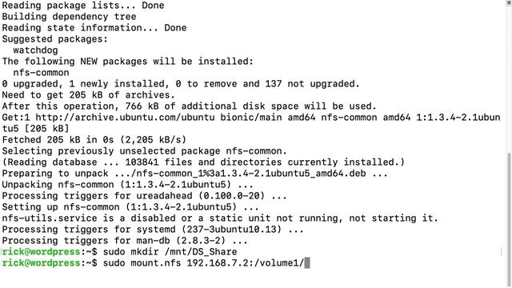Click the rick@wordpress prompt before mkdir command
The image size is (512, 288).
[41, 252]
